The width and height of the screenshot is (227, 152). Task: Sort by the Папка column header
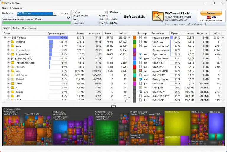point(24,34)
